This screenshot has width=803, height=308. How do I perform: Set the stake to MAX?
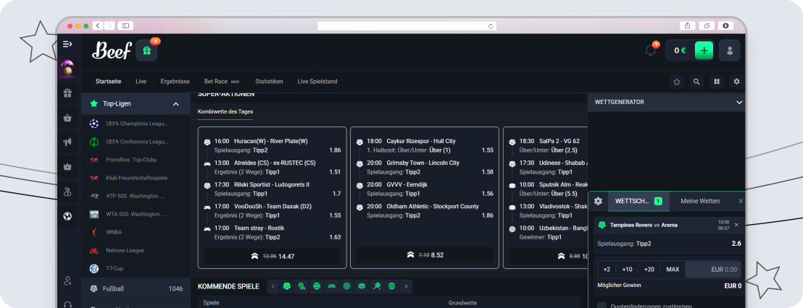[x=673, y=269]
